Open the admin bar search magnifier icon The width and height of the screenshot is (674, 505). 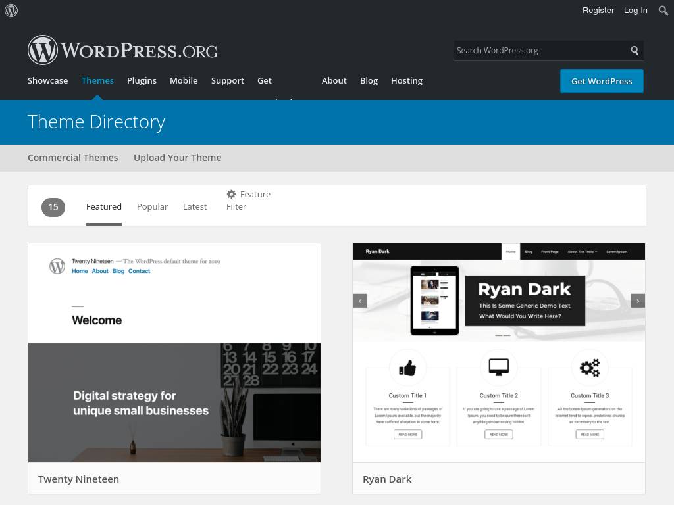click(x=663, y=11)
